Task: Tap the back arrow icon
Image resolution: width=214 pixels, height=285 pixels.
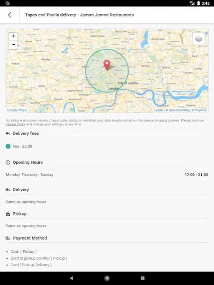Action: coord(10,15)
